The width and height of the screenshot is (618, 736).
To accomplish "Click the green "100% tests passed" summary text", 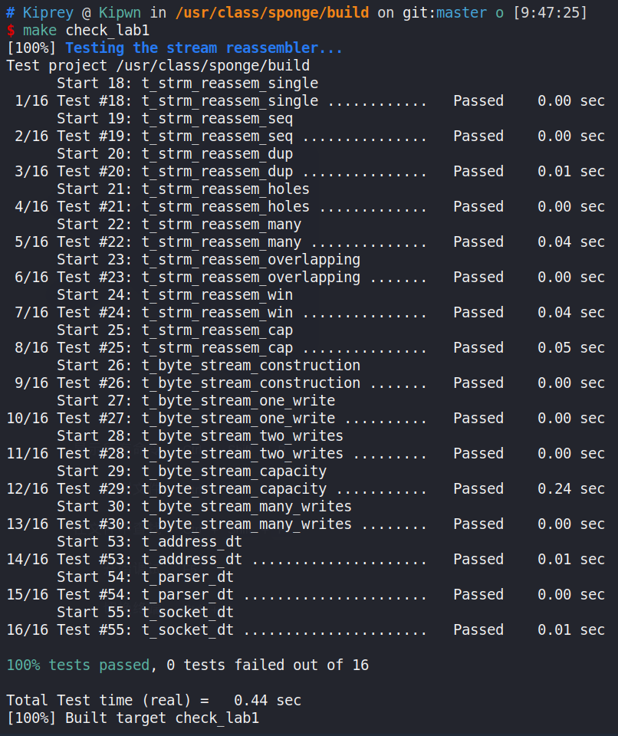I will (x=77, y=665).
